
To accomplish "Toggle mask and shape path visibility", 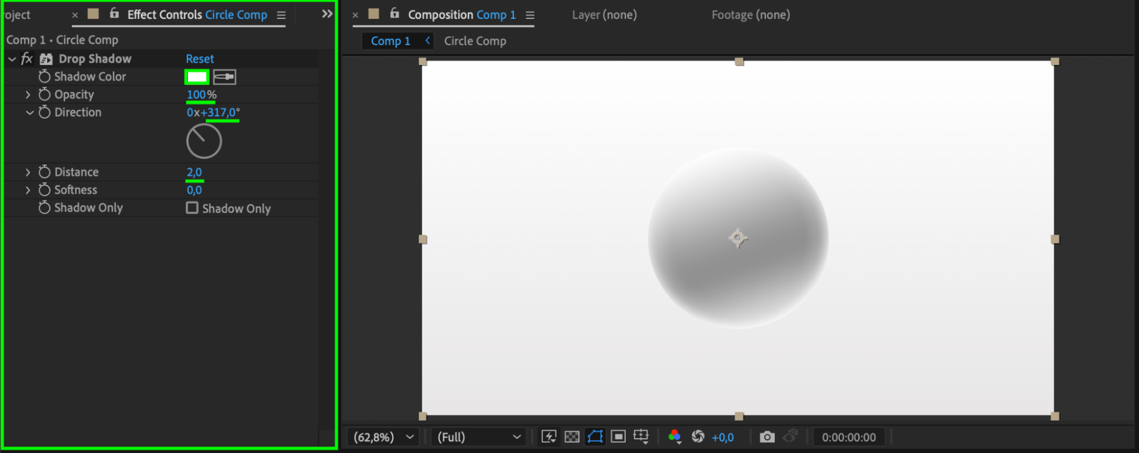I will 595,436.
